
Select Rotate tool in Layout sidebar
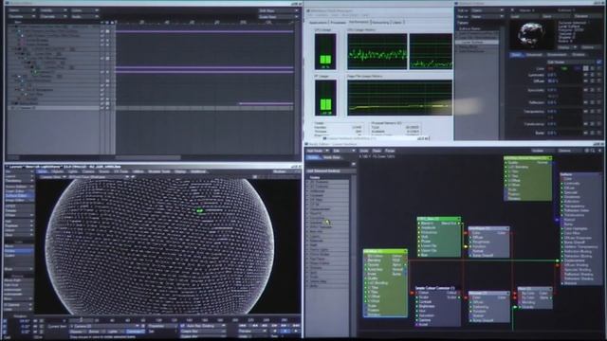tap(19, 250)
